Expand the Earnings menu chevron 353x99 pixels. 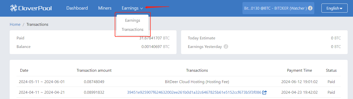pos(141,8)
